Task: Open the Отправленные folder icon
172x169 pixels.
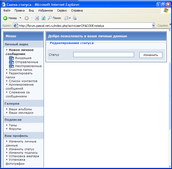Action: [x=11, y=62]
